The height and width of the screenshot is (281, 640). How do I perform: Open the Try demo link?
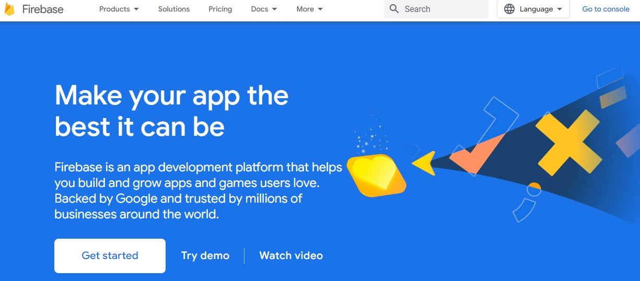coord(205,255)
